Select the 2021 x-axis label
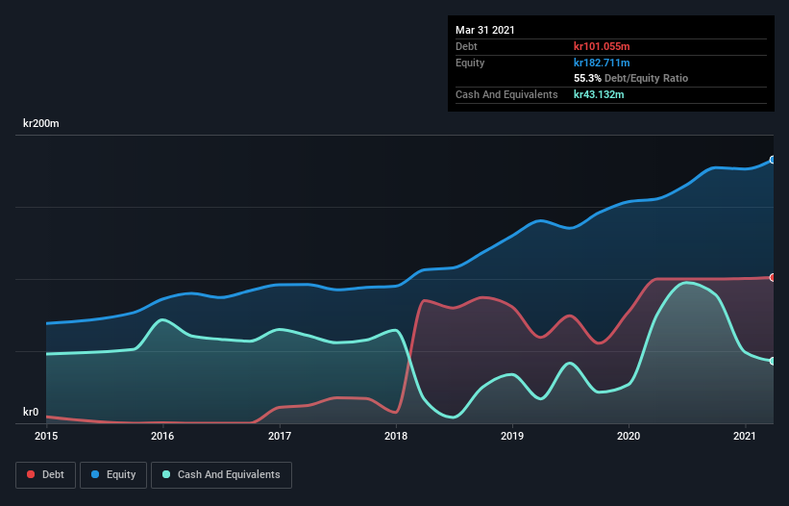The width and height of the screenshot is (789, 506). tap(745, 436)
